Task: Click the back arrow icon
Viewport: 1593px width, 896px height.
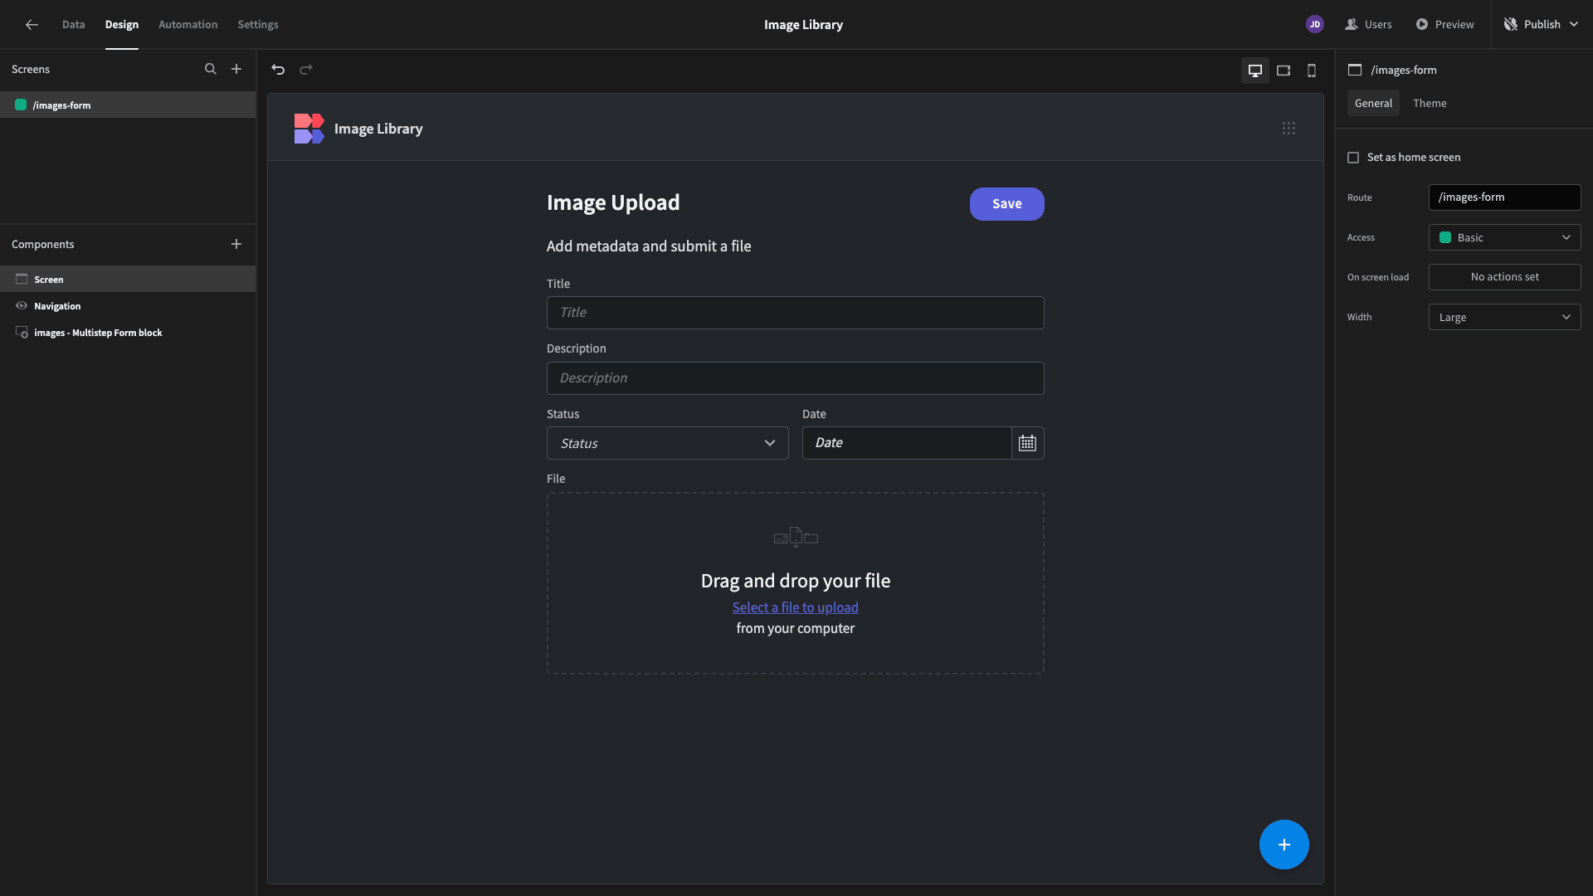Action: point(32,25)
